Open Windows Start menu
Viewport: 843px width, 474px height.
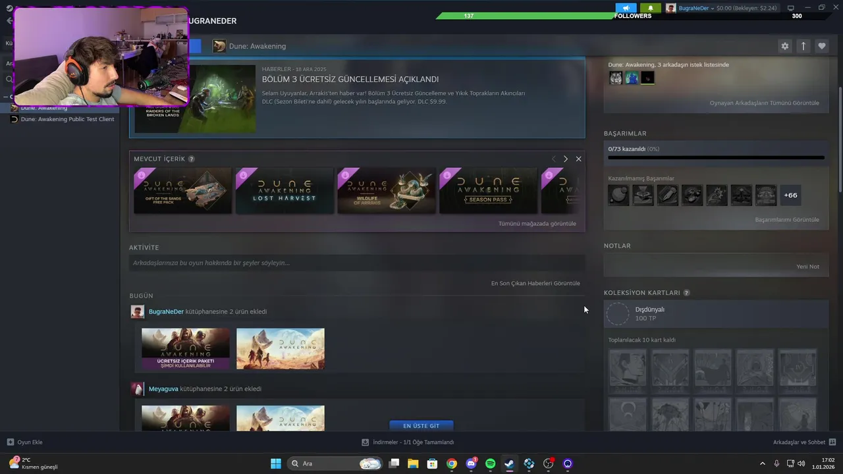[x=276, y=463]
